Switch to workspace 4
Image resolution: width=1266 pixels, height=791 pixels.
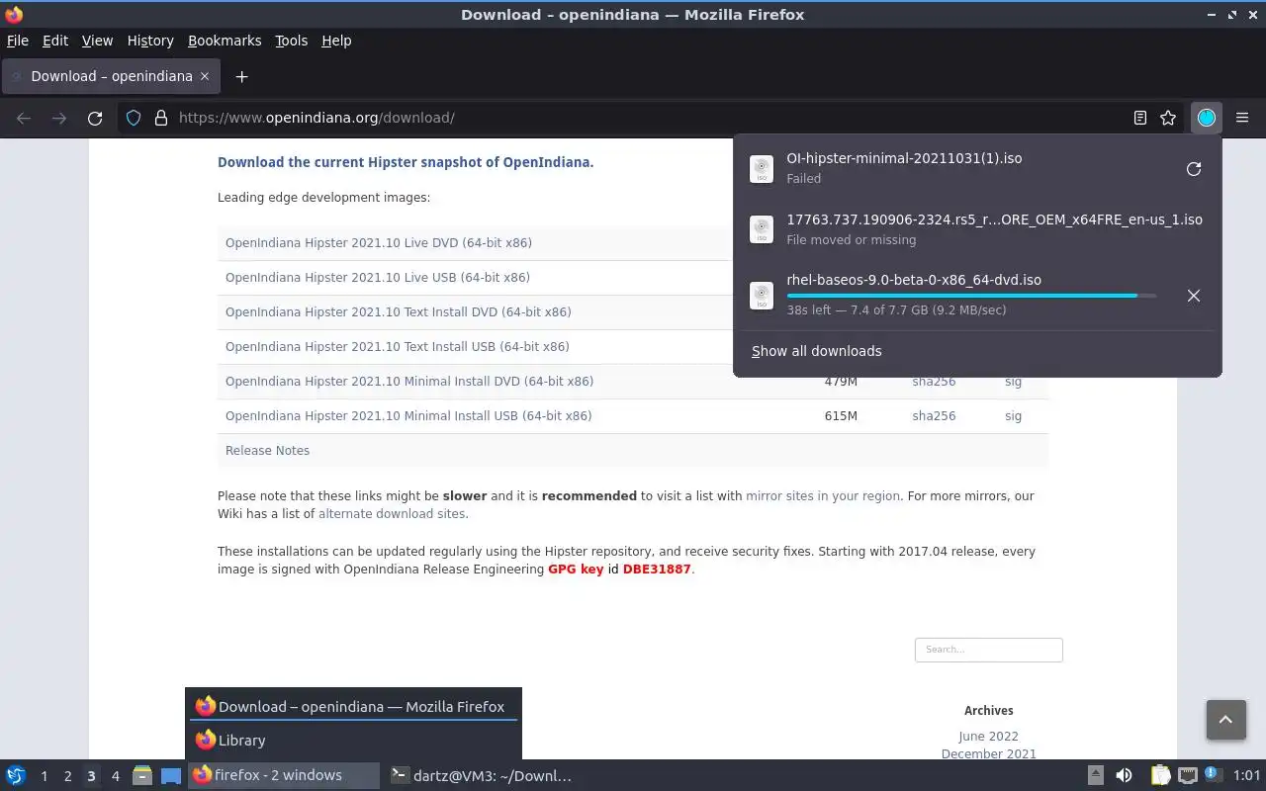click(115, 776)
